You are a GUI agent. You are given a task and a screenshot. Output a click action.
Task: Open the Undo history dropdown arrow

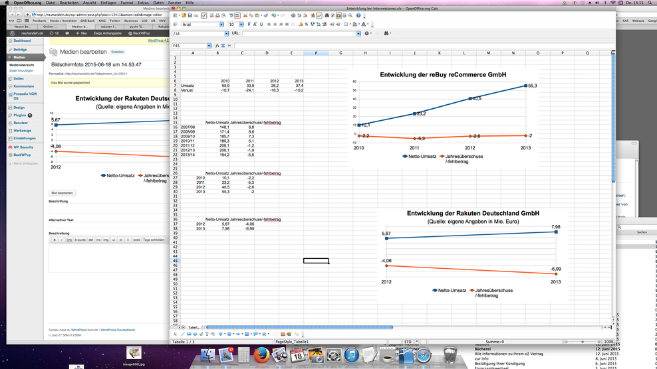[x=278, y=15]
